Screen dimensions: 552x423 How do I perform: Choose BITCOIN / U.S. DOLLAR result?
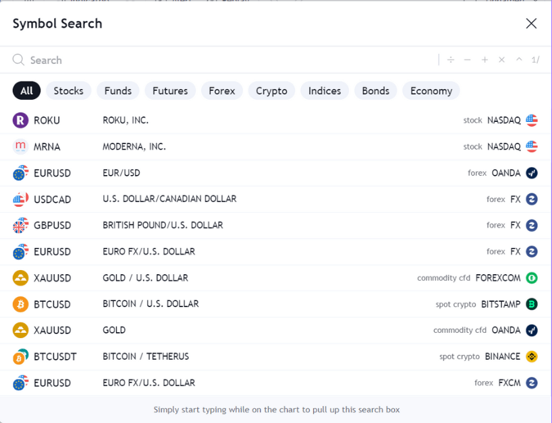pos(276,304)
